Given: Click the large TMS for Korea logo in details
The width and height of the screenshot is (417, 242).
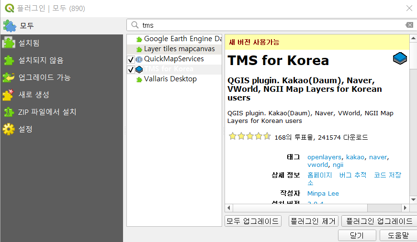Looking at the screenshot, I should pyautogui.click(x=400, y=58).
